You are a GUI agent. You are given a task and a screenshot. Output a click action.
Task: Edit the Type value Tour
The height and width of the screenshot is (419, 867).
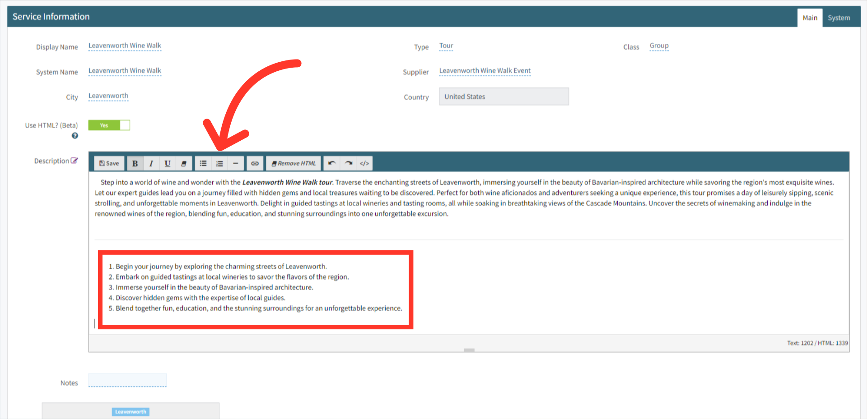point(446,46)
